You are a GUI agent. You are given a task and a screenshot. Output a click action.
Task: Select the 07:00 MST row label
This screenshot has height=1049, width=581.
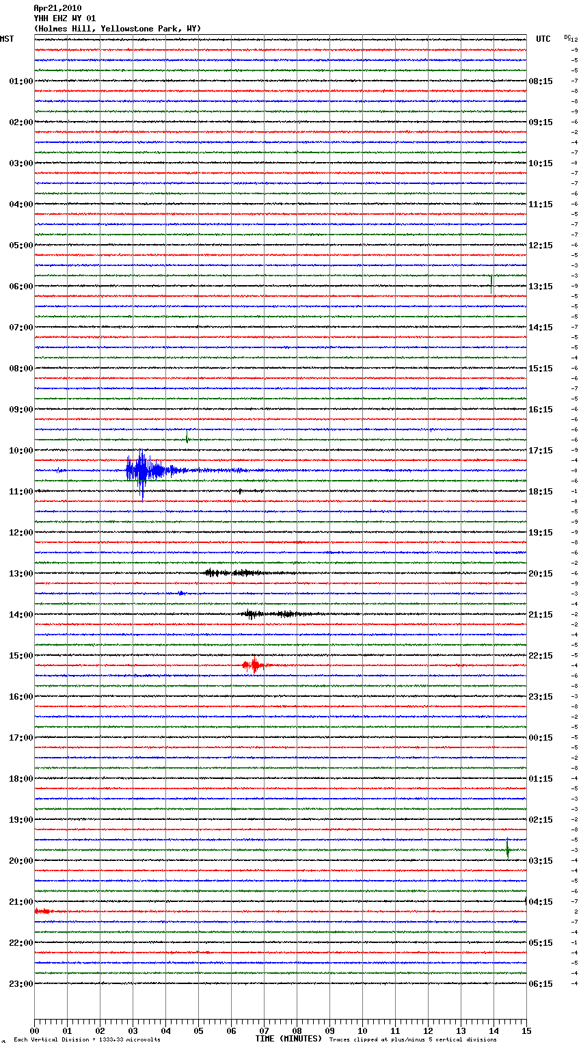coord(21,328)
